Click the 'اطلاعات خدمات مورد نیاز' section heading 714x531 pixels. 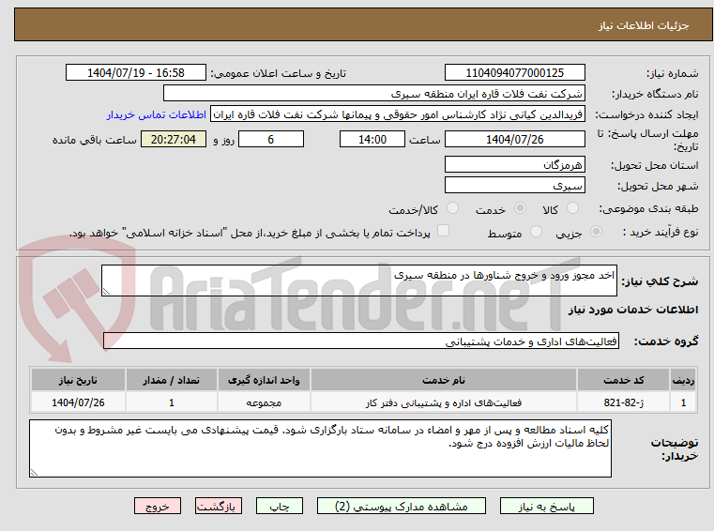(632, 310)
